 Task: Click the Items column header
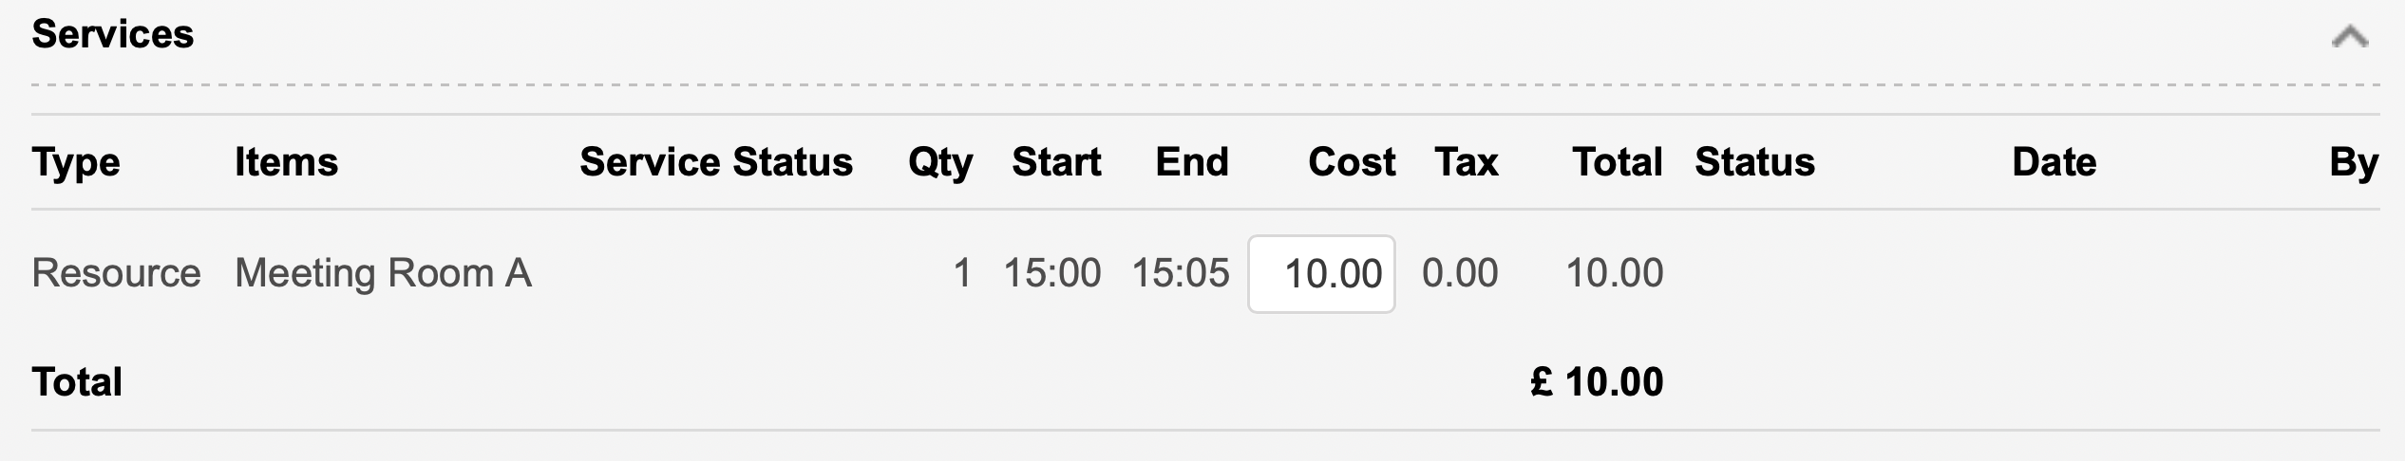(287, 162)
